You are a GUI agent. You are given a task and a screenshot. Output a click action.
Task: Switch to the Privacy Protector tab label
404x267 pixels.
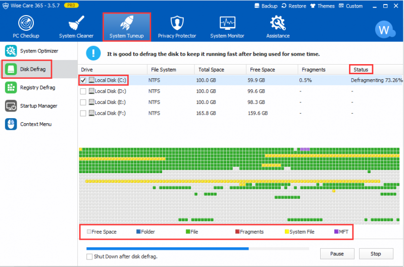(x=177, y=36)
